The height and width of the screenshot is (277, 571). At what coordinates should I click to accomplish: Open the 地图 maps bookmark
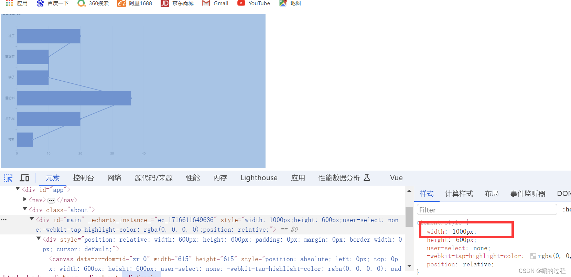(x=290, y=3)
